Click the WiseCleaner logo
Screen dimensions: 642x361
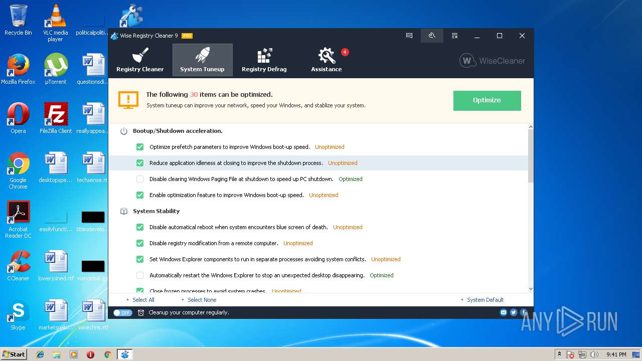pos(493,61)
